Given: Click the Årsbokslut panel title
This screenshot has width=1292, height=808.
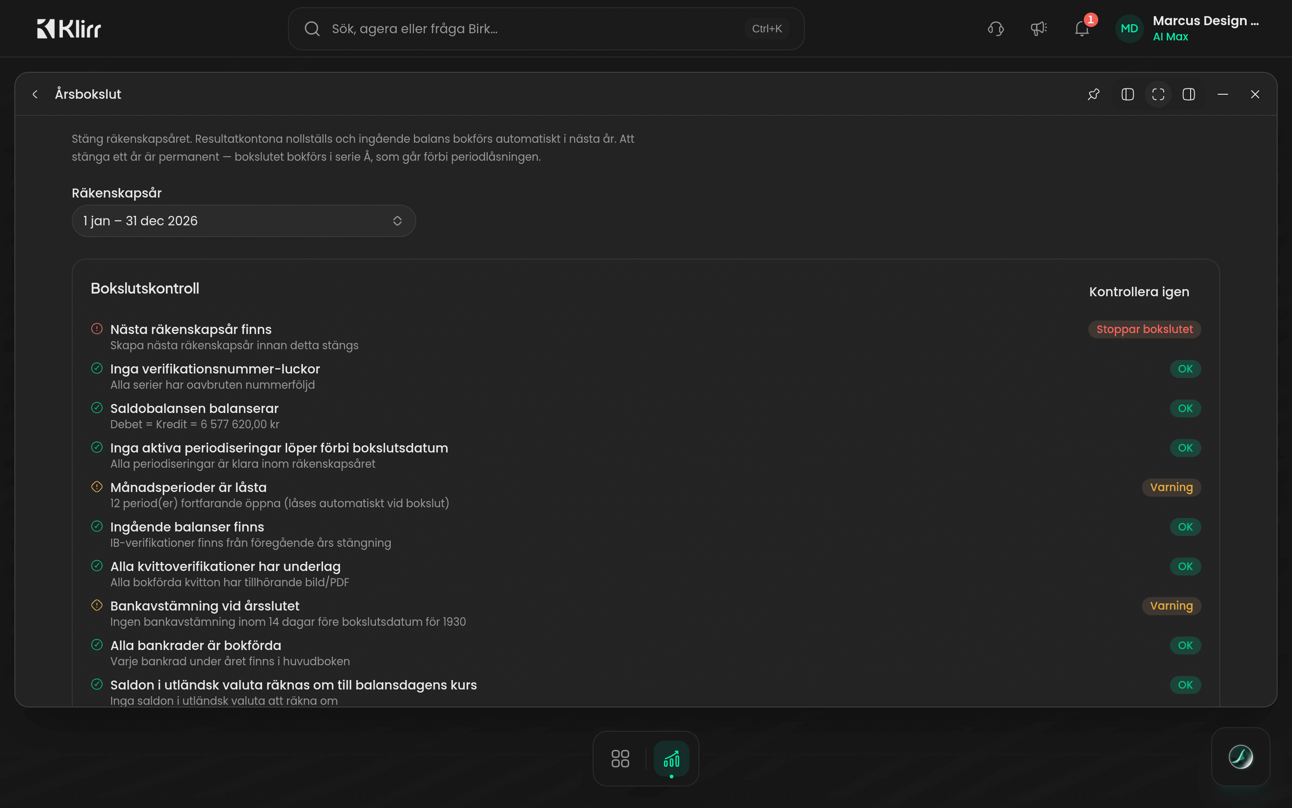Looking at the screenshot, I should 88,95.
